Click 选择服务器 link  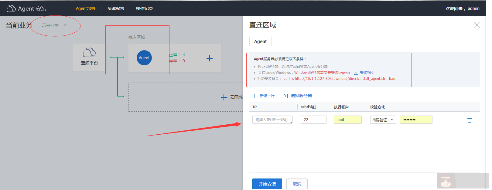pos(301,96)
